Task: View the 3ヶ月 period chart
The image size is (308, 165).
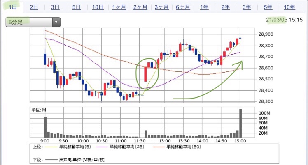Action: click(161, 7)
